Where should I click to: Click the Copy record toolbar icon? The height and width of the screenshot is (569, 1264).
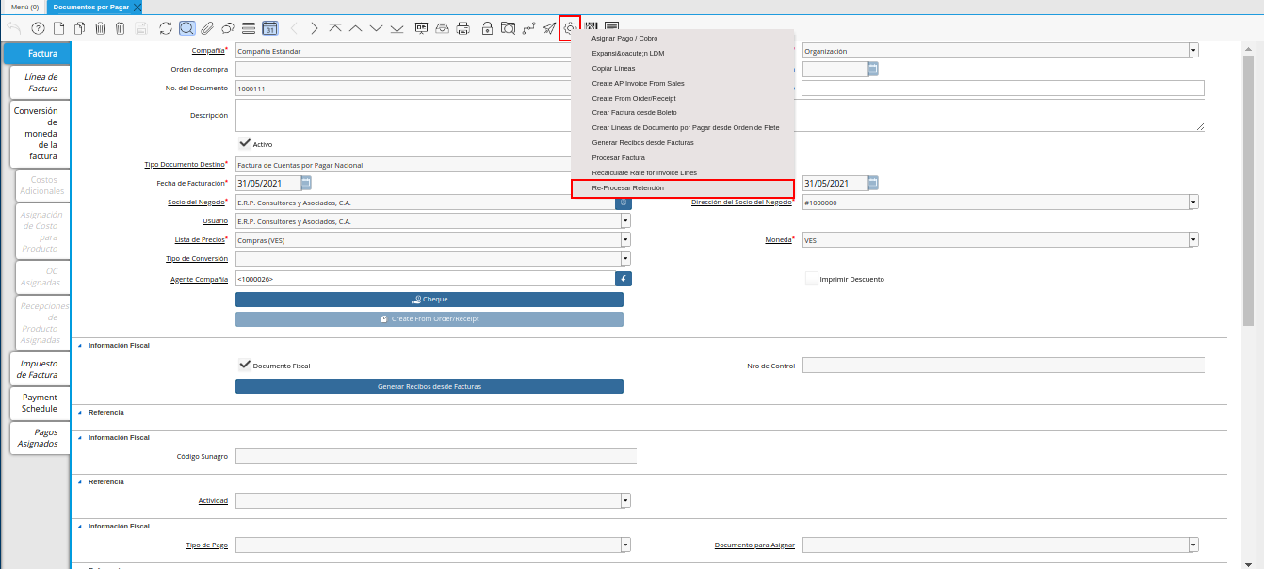[x=80, y=28]
